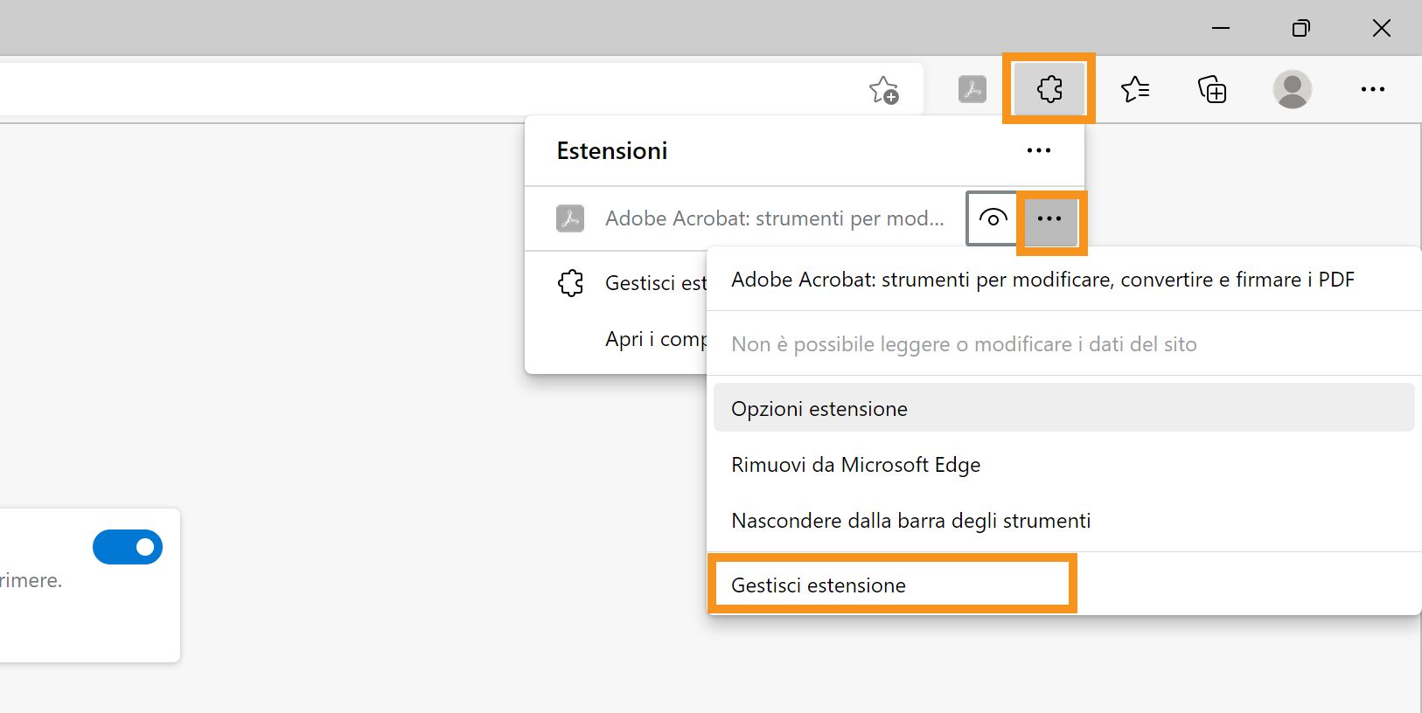This screenshot has width=1422, height=713.
Task: Open more actions for Adobe Acrobat extension
Action: point(1049,218)
